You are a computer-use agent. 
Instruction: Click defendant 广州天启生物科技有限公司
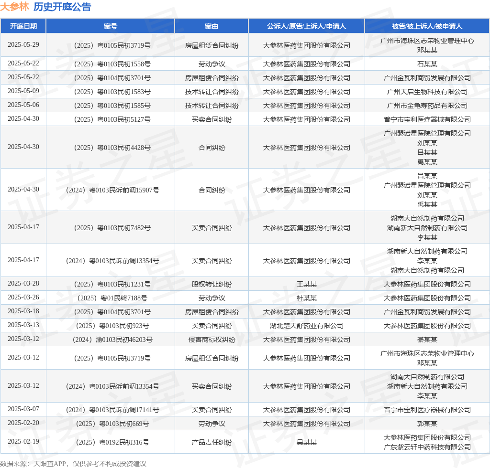pyautogui.click(x=427, y=92)
